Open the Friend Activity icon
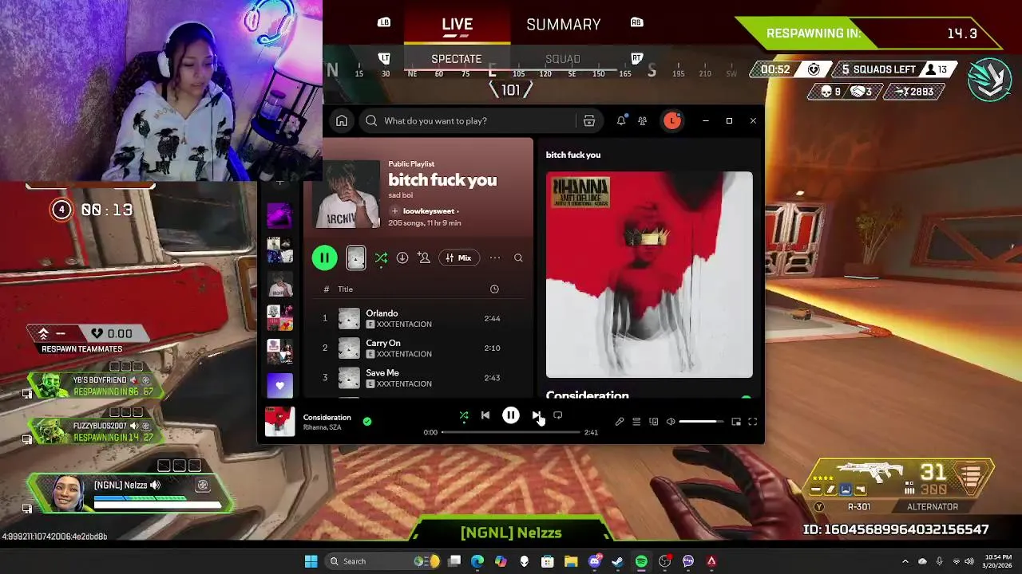Screen dimensions: 1022x574 pos(643,120)
